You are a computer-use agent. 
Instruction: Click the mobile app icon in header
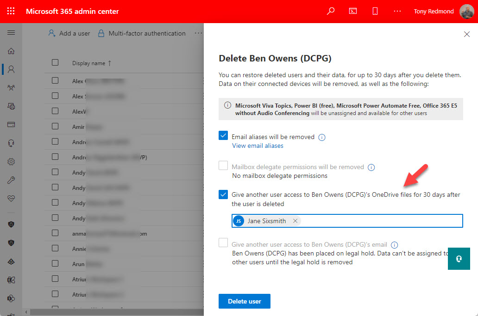(x=375, y=11)
